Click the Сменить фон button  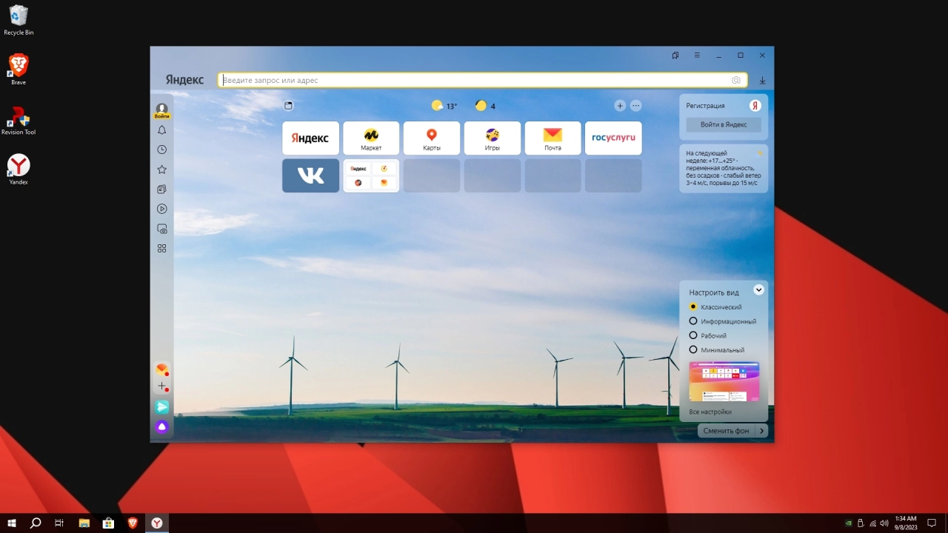(x=726, y=431)
